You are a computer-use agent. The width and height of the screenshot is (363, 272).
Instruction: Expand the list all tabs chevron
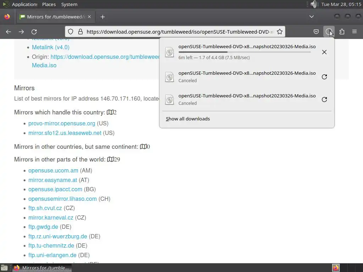312,17
